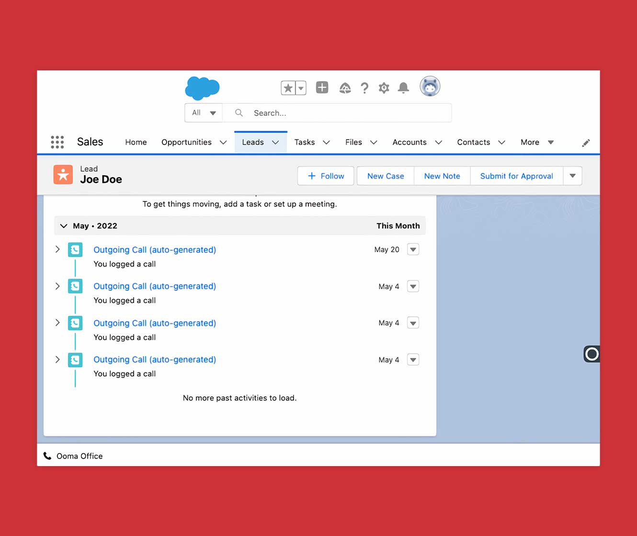Click the Salesforce cloud logo

tap(202, 88)
